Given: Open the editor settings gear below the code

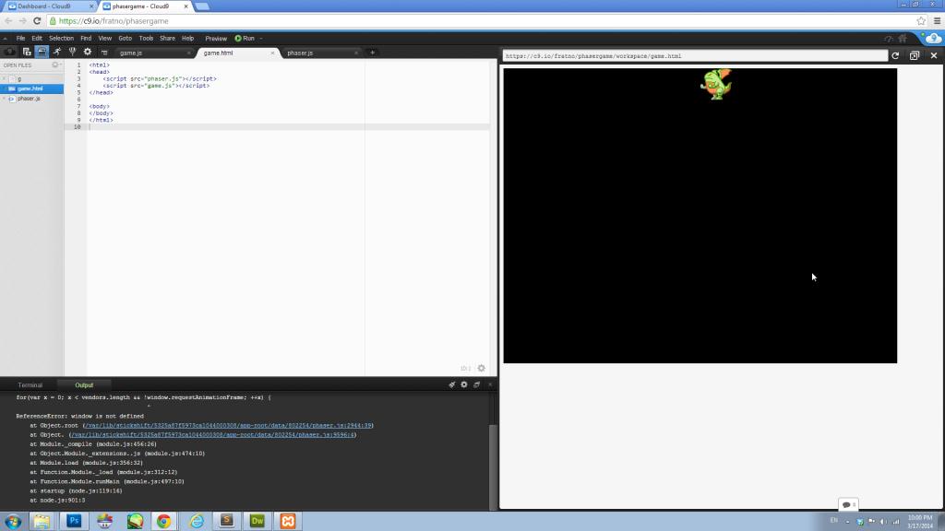Looking at the screenshot, I should point(481,367).
